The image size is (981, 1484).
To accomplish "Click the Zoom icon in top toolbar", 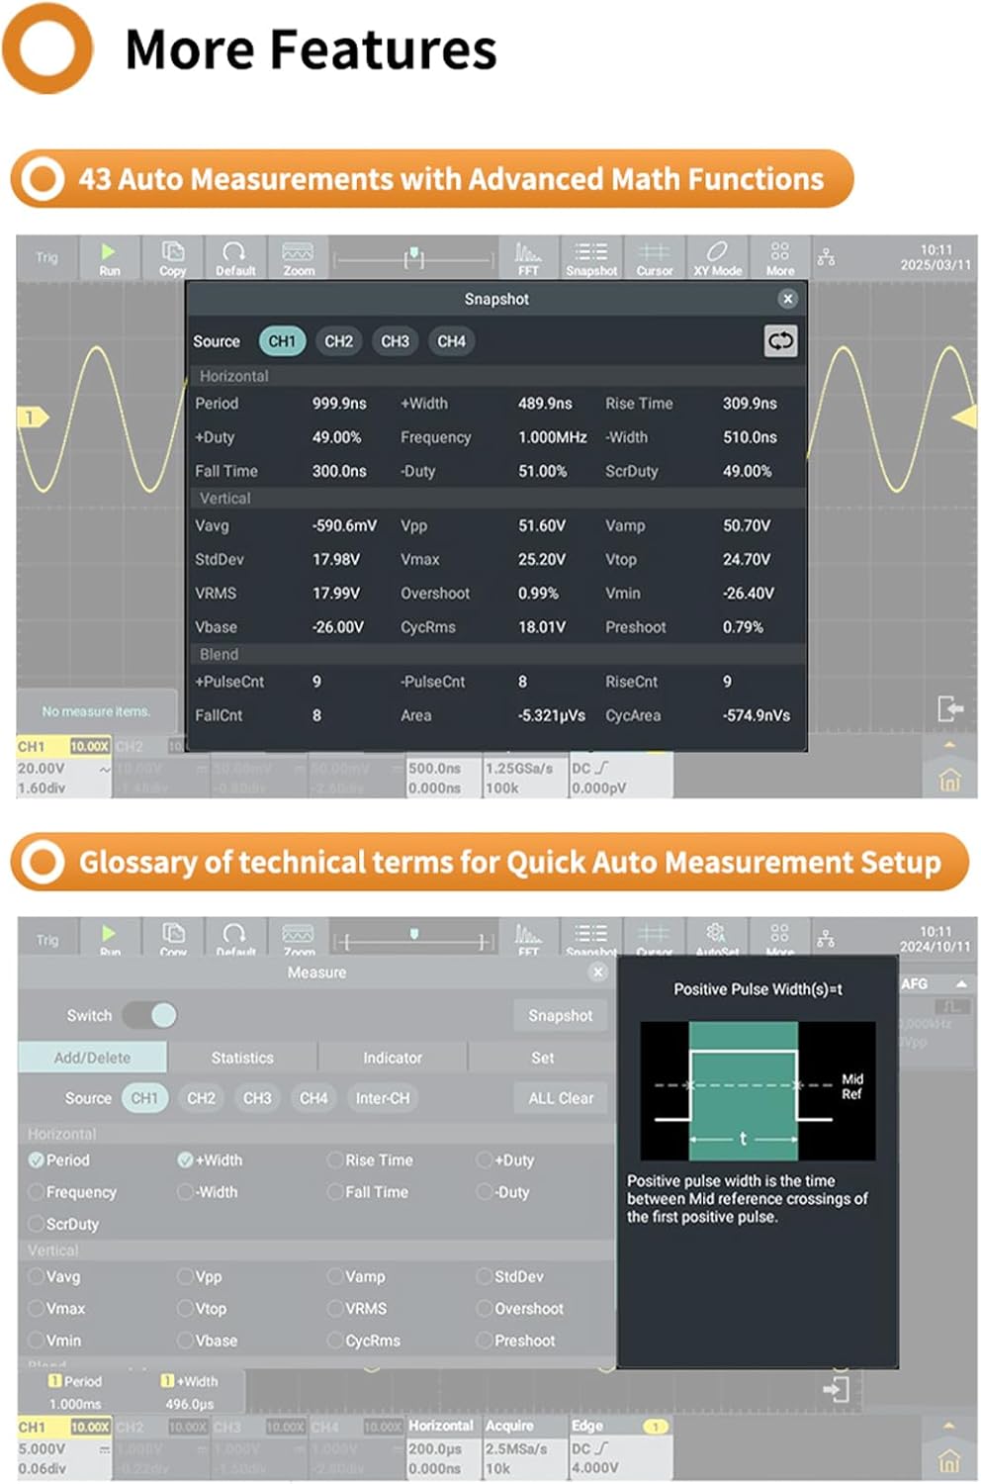I will [298, 257].
